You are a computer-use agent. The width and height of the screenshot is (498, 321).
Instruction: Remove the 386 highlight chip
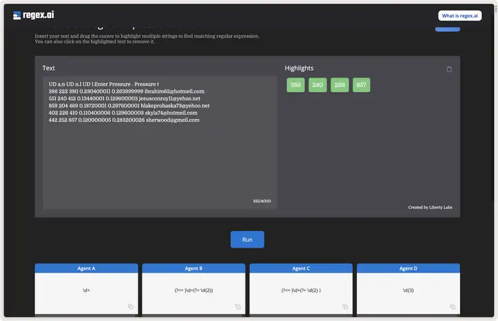coord(295,85)
